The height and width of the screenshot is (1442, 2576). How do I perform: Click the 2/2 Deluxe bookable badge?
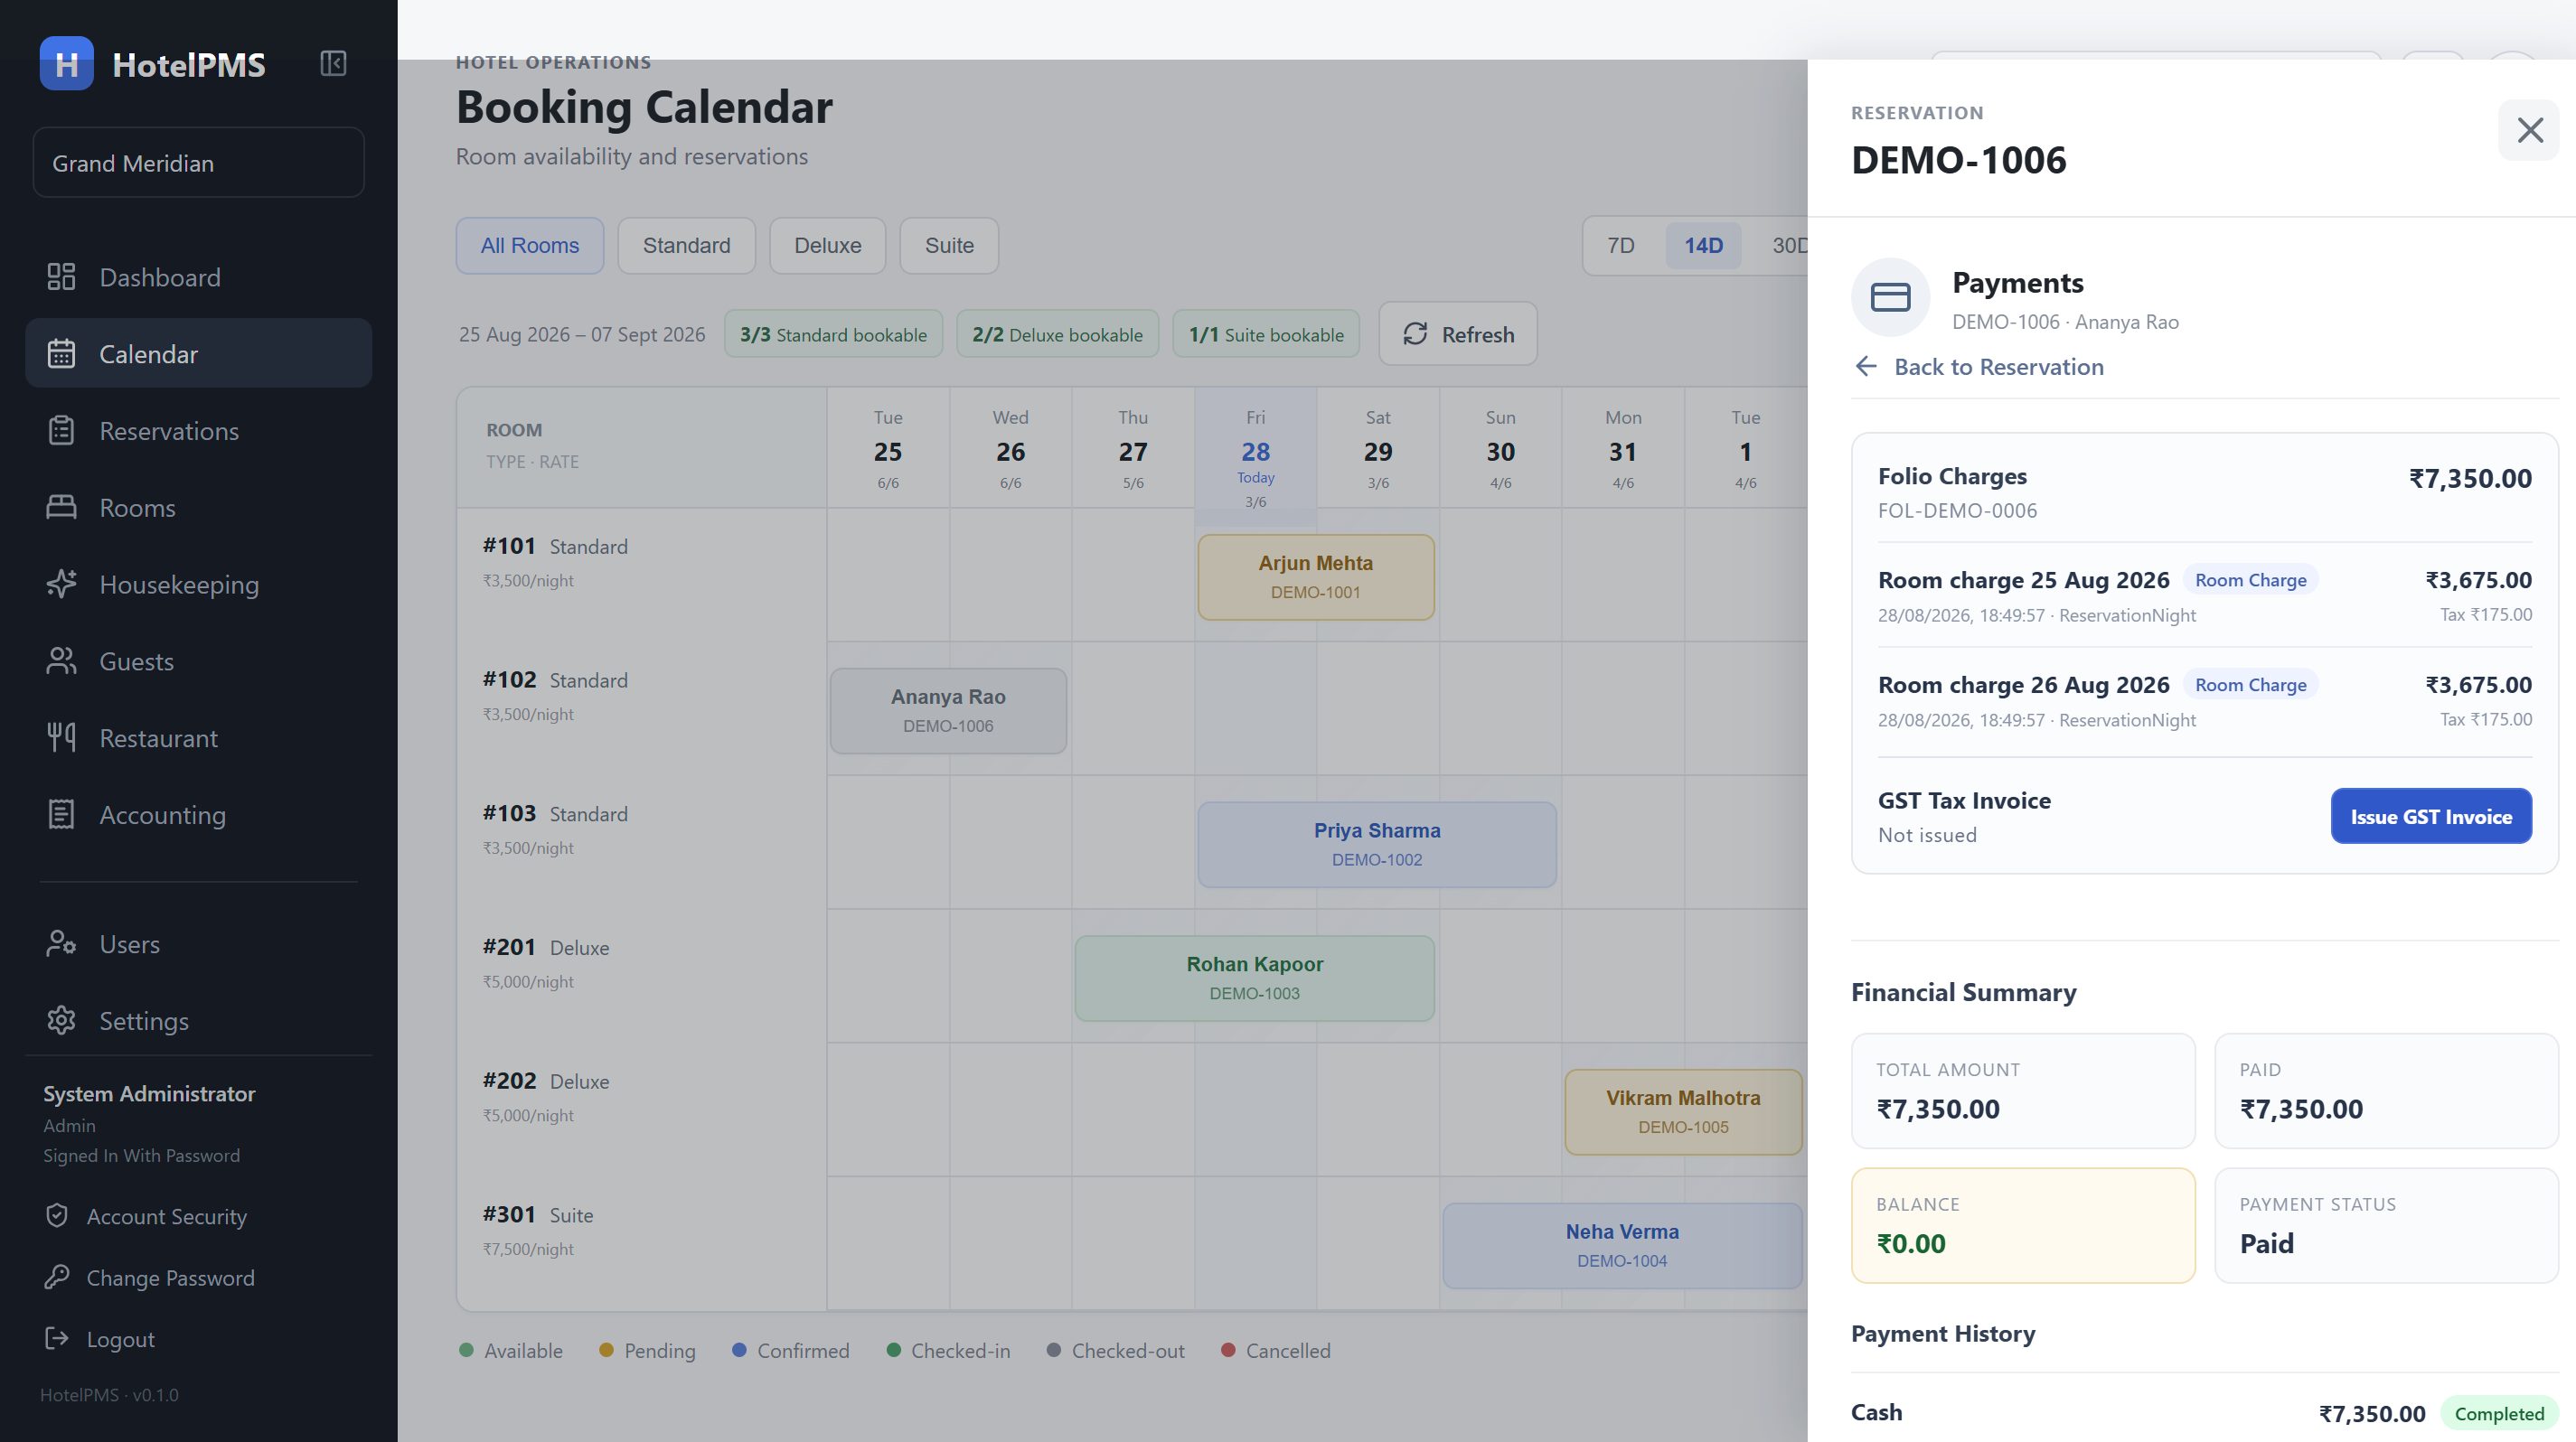tap(1057, 333)
